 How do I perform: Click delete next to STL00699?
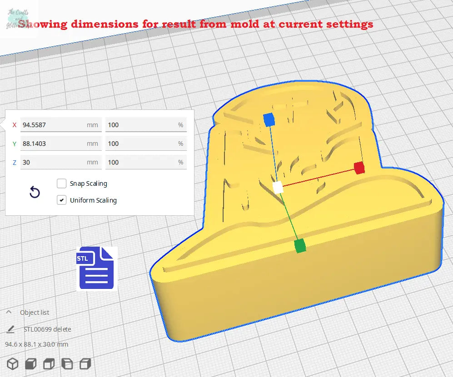tap(61, 329)
